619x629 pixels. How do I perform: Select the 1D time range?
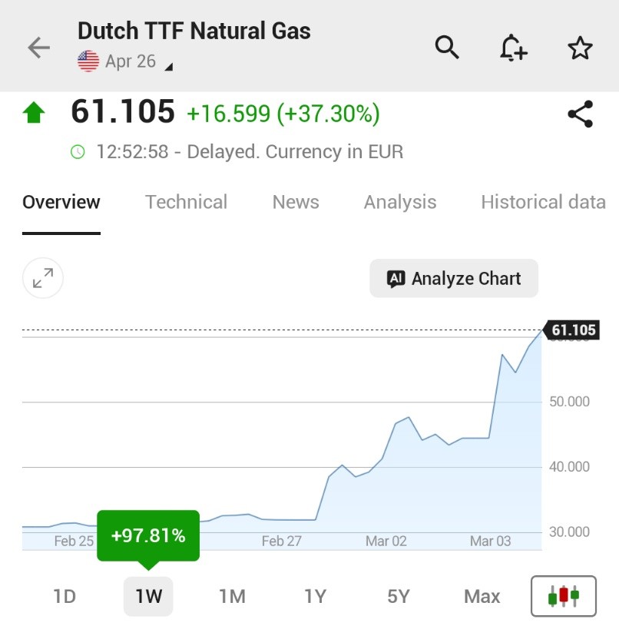(x=65, y=597)
